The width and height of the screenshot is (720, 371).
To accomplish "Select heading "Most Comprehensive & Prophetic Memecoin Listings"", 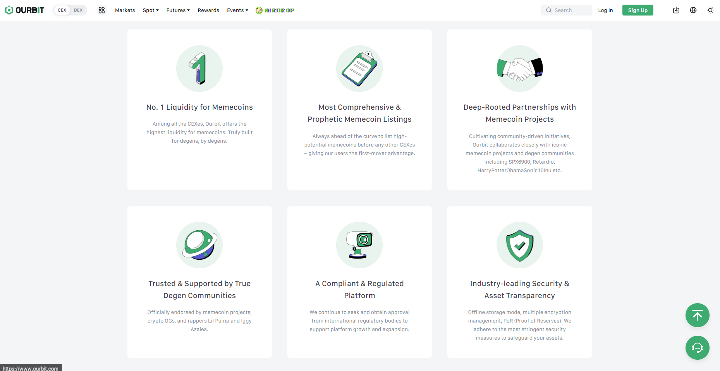I will [359, 113].
